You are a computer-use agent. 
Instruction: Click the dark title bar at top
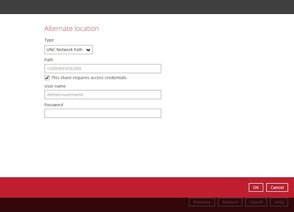click(x=147, y=7)
